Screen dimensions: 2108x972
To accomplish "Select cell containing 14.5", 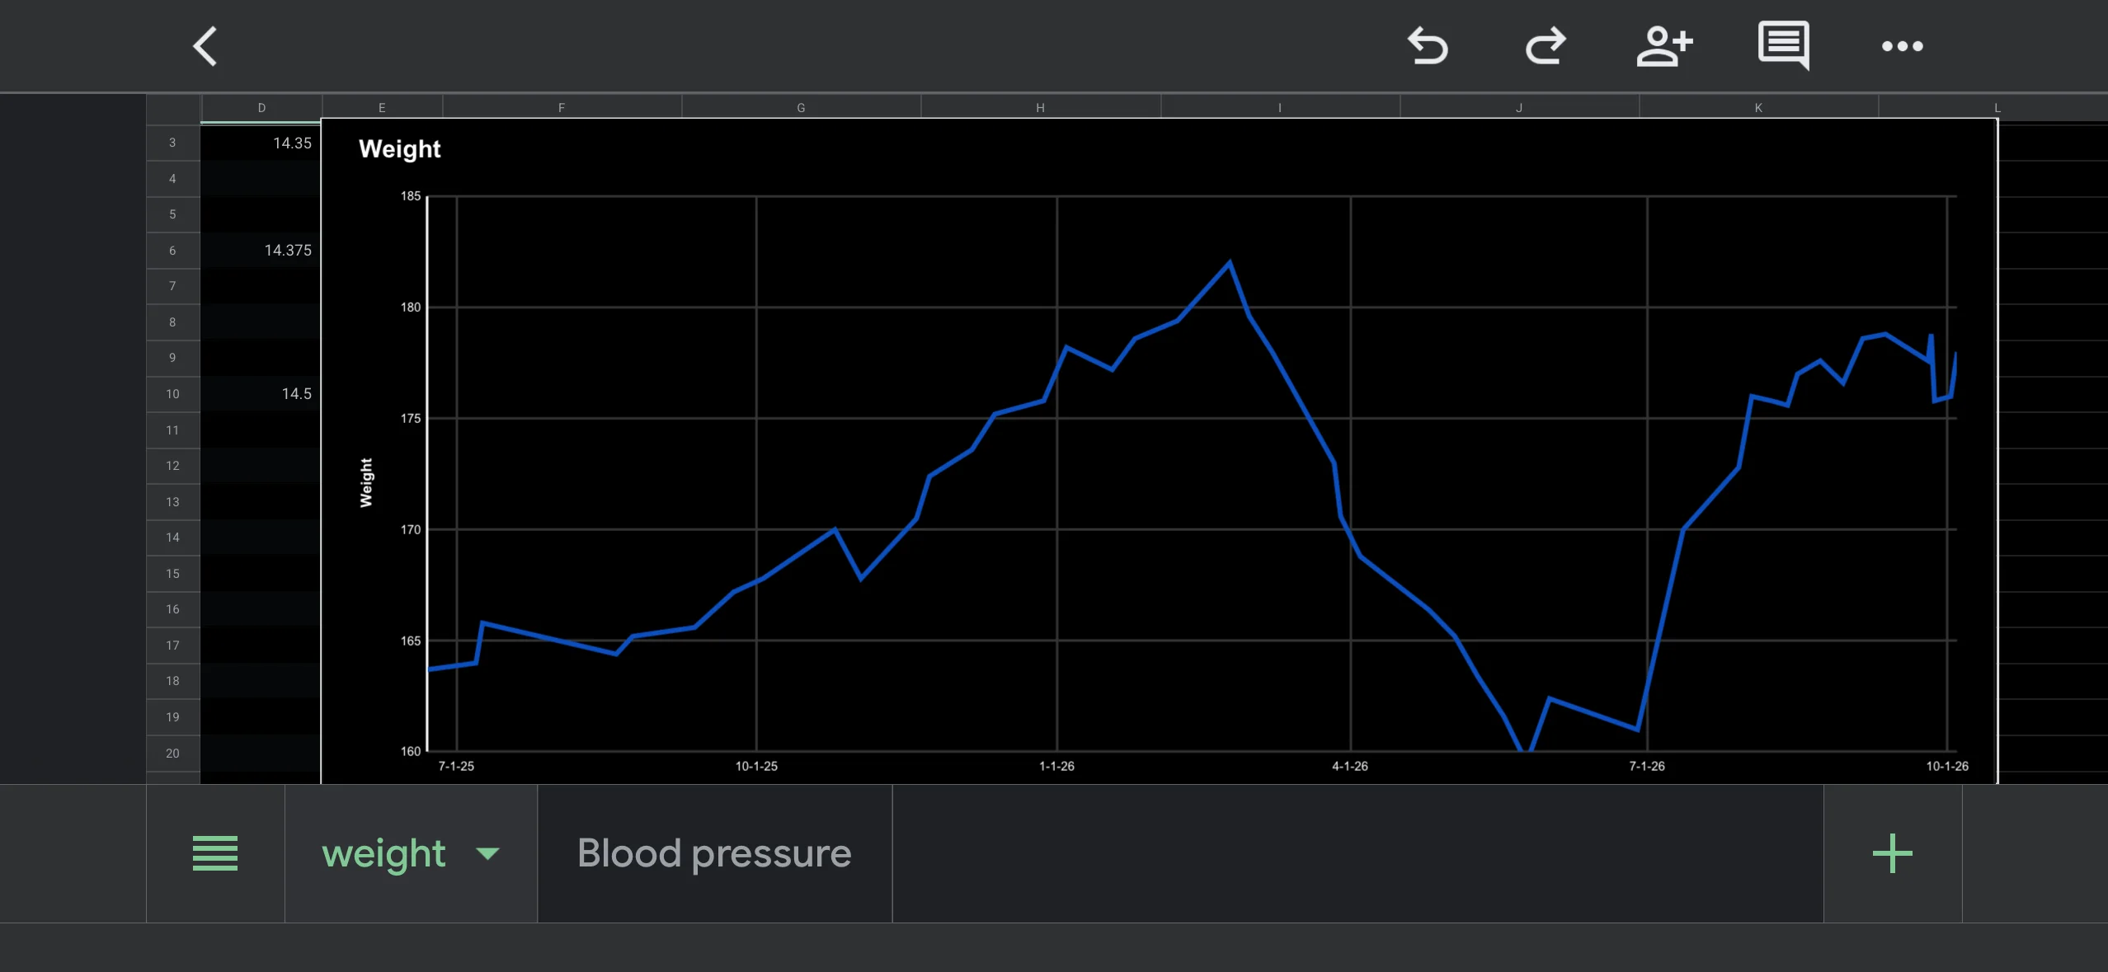I will (261, 394).
